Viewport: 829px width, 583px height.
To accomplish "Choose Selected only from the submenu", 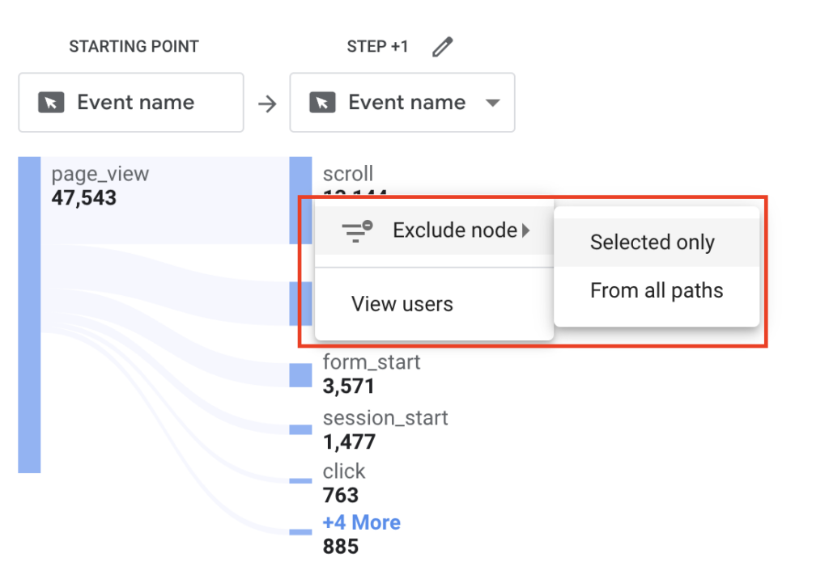I will pos(653,243).
